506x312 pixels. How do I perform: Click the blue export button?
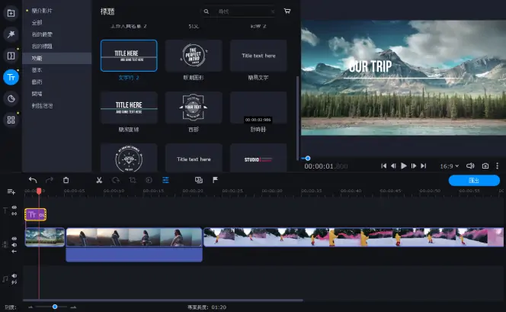click(x=474, y=180)
